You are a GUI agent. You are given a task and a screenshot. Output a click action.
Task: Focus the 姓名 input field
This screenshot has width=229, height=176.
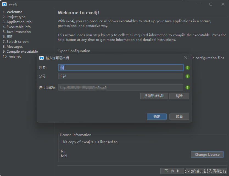[121, 68]
